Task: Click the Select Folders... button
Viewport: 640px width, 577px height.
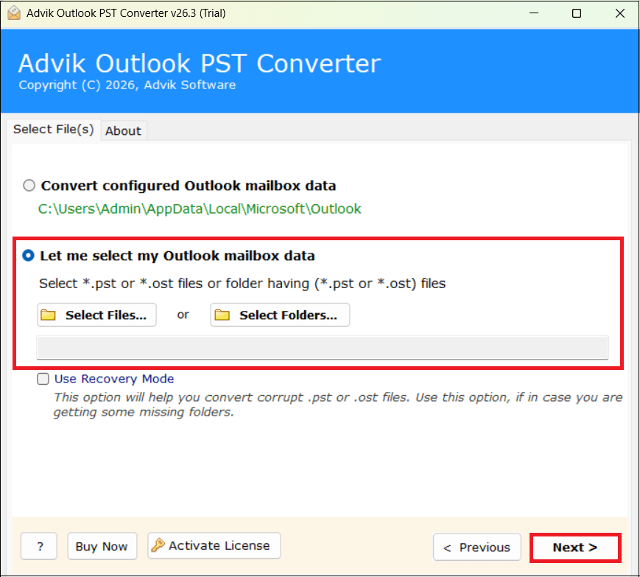Action: pyautogui.click(x=280, y=315)
